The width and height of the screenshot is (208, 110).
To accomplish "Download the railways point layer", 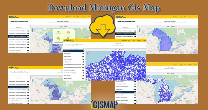I will click(135, 89).
